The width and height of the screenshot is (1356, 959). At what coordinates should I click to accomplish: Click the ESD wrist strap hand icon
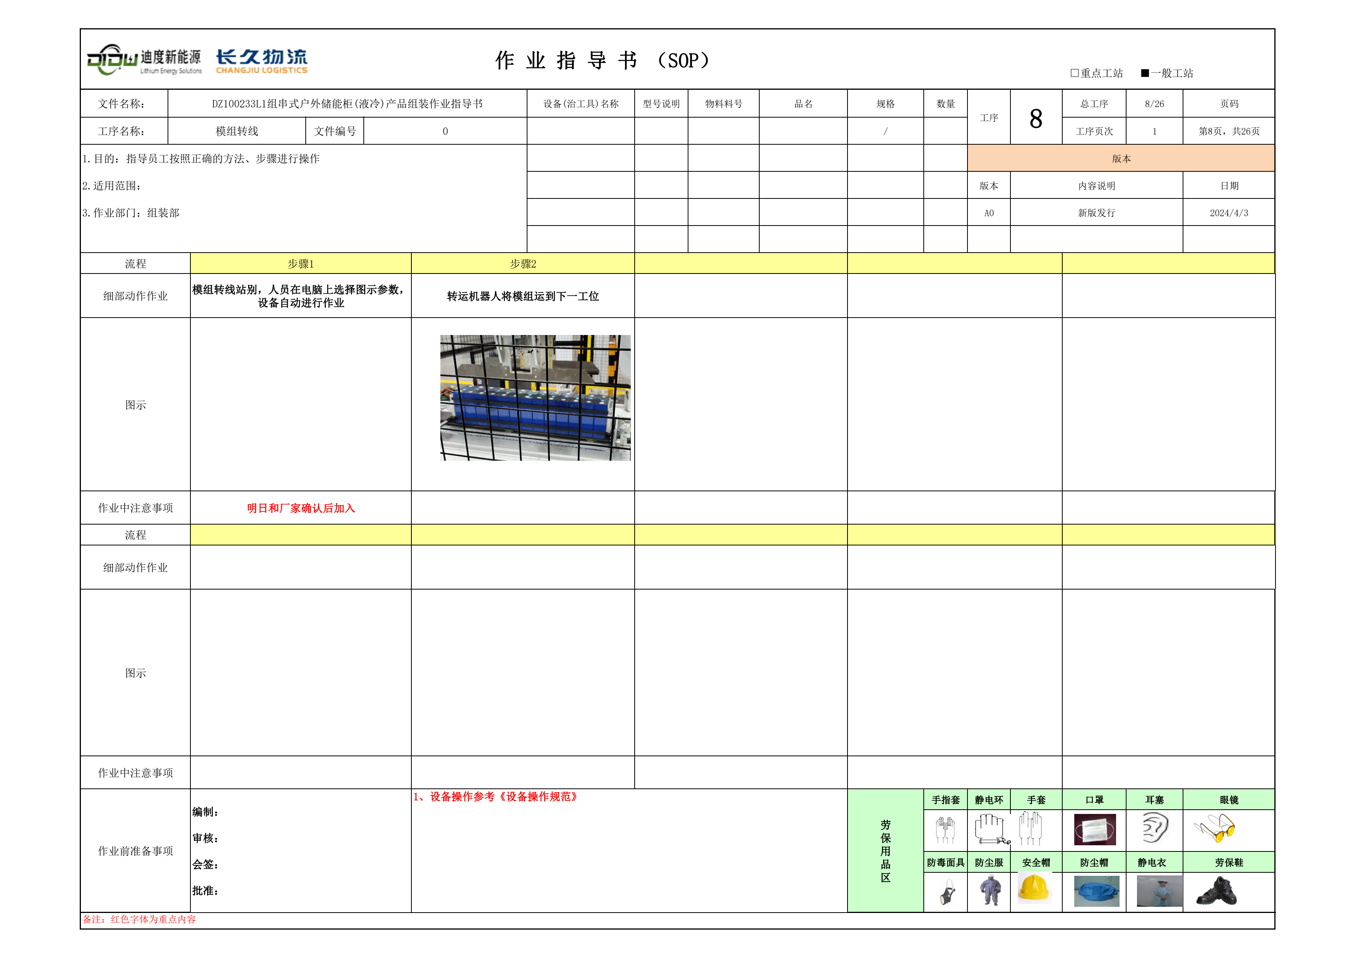(x=990, y=829)
